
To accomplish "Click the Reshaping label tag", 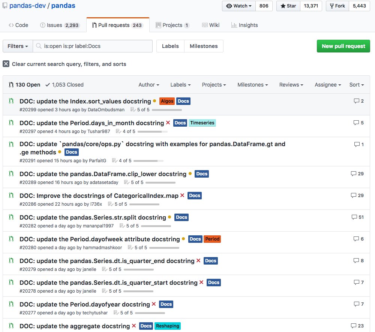I will tap(167, 326).
